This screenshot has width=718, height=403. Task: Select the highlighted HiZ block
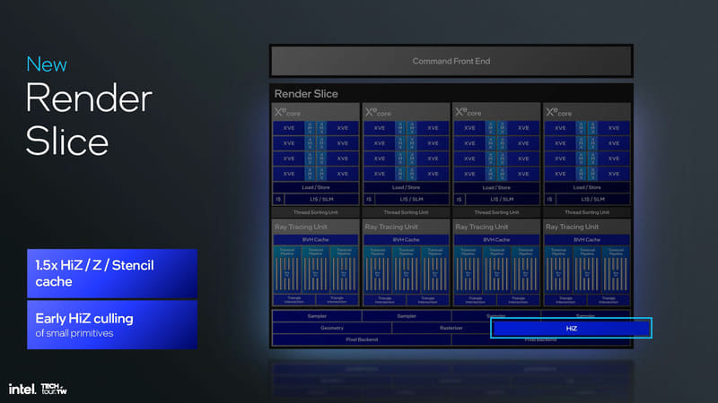571,328
